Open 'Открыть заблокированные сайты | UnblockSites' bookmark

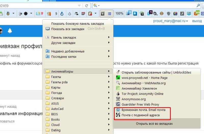(x=157, y=72)
